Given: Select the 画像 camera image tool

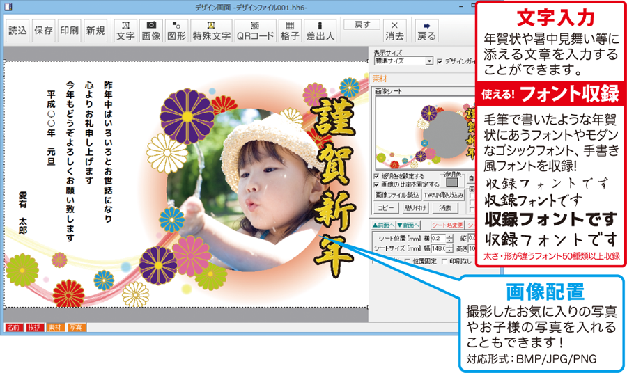Looking at the screenshot, I should tap(150, 30).
